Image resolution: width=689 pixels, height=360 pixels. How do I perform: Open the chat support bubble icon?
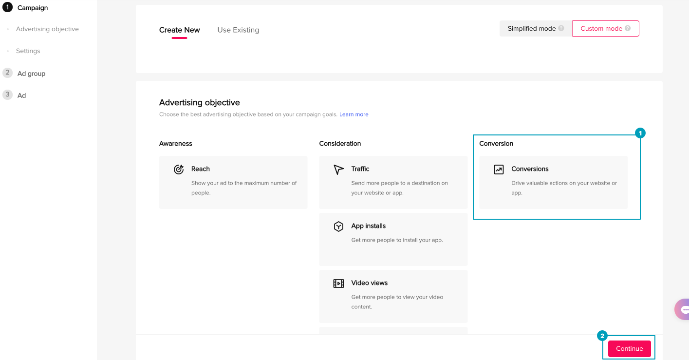click(683, 309)
